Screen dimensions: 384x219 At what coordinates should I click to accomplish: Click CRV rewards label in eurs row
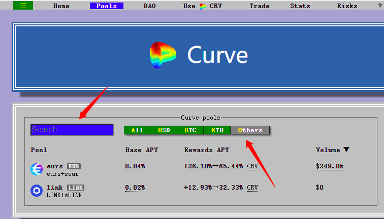252,166
